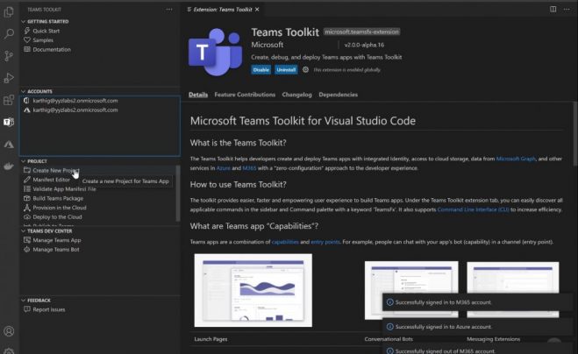Viewport: 578px width, 354px height.
Task: Open extension manage gear icon
Action: coord(305,69)
